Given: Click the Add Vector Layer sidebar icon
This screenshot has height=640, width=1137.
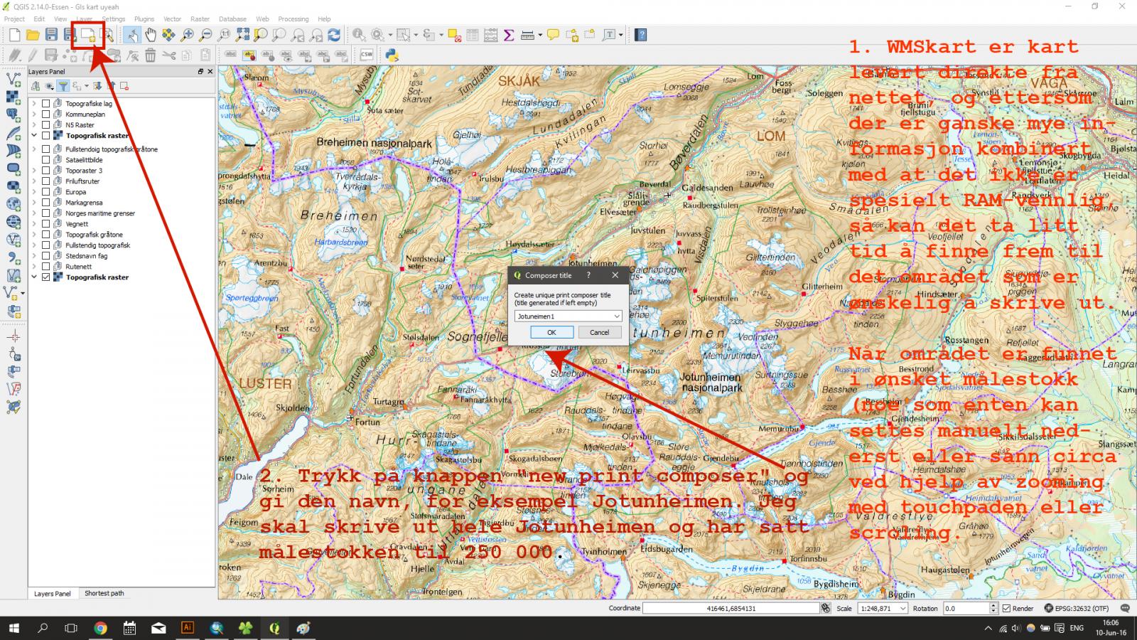Looking at the screenshot, I should pos(13,79).
